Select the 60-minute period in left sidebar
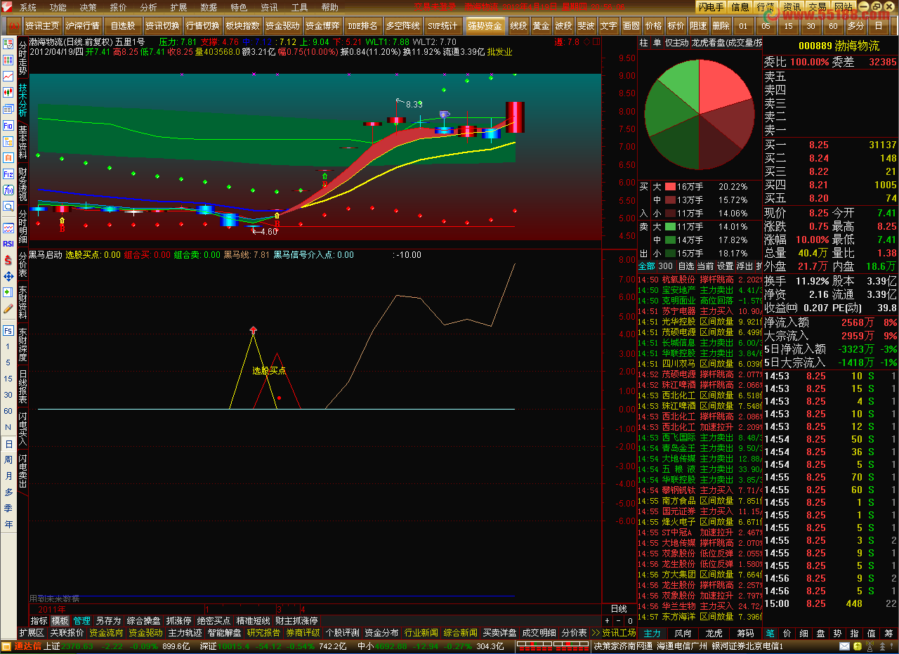The height and width of the screenshot is (654, 899). (8, 411)
